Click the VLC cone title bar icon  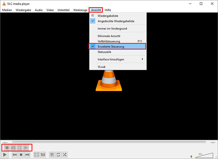(4, 4)
